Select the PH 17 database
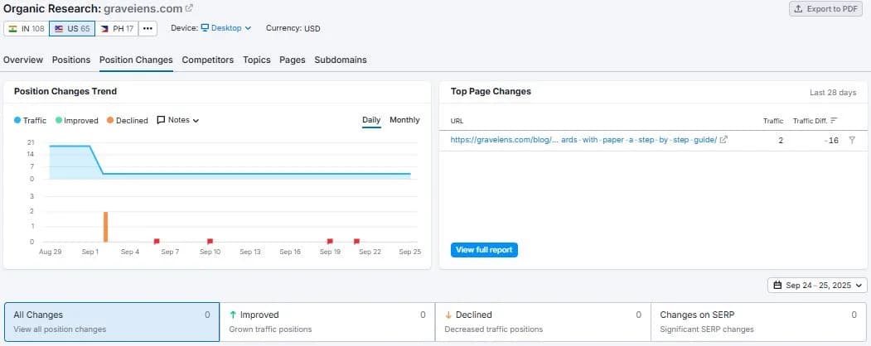 click(x=117, y=28)
